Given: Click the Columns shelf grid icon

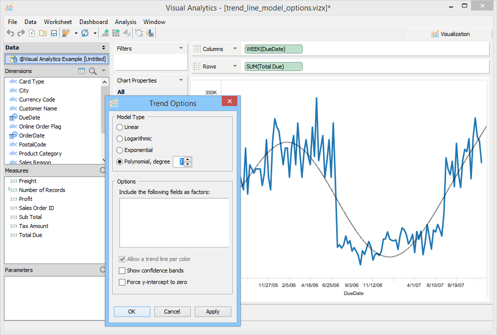Looking at the screenshot, I should pos(197,49).
